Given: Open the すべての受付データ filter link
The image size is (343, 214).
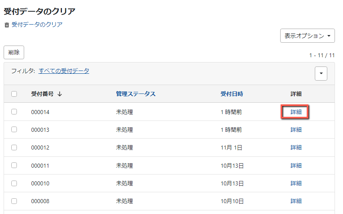Looking at the screenshot, I should (x=64, y=71).
